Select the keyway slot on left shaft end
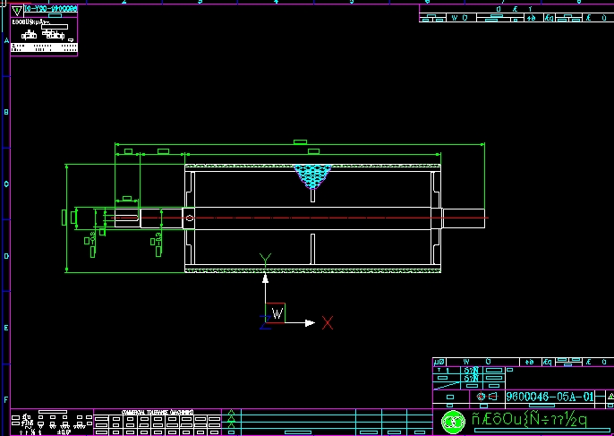614x436 pixels. click(x=126, y=216)
